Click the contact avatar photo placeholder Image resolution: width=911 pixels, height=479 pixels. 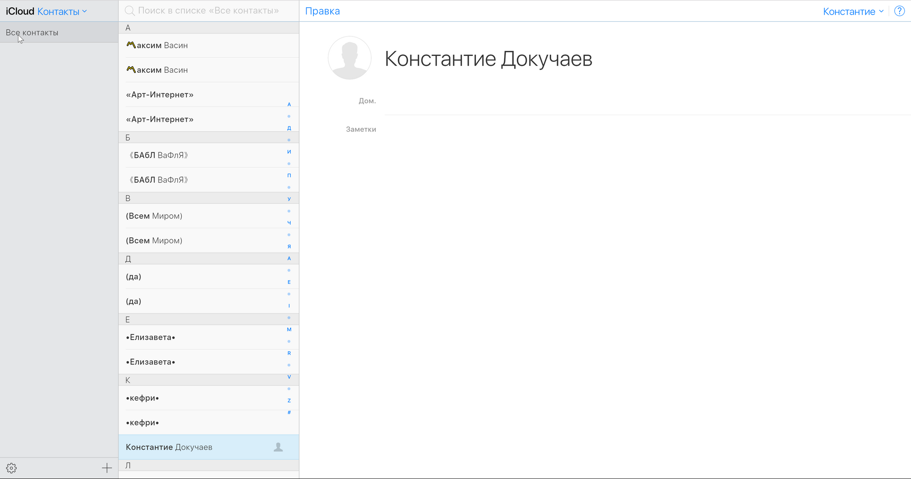[x=350, y=58]
